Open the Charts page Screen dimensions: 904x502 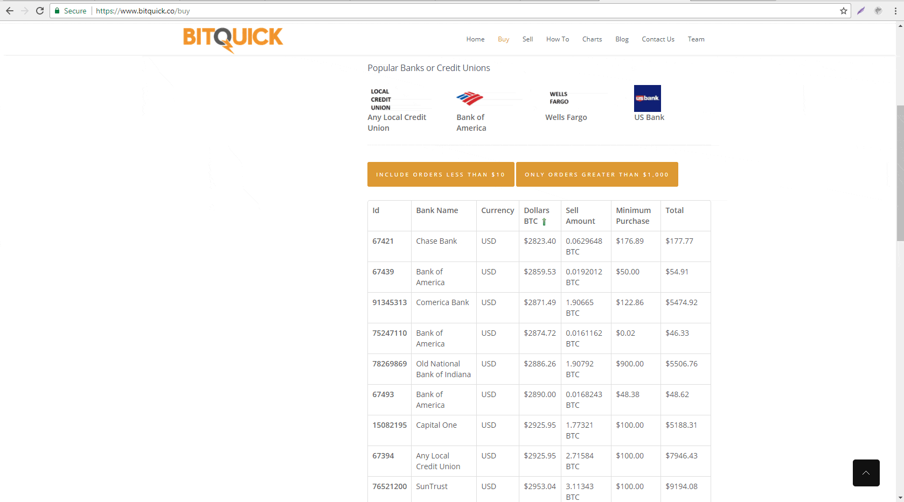point(592,39)
